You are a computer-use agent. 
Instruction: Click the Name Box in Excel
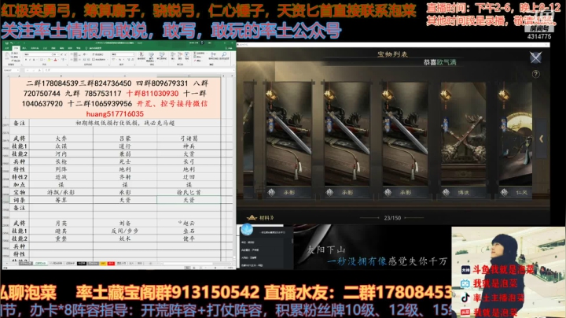pos(10,70)
